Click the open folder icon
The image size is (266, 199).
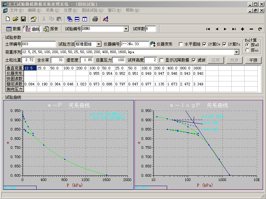click(x=15, y=19)
